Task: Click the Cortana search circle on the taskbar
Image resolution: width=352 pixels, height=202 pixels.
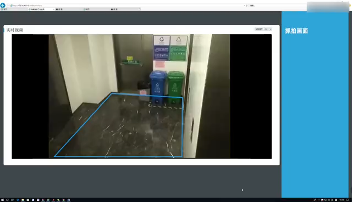Action: [x=7, y=200]
